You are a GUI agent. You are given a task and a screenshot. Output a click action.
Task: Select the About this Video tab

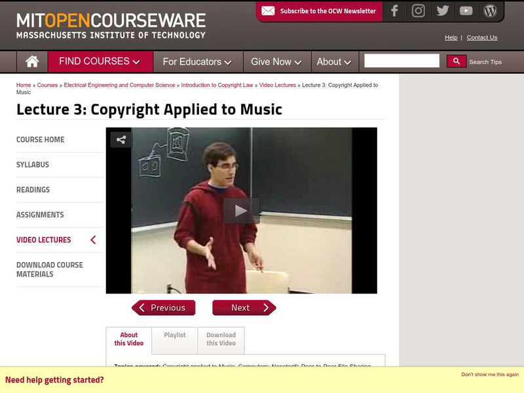point(128,339)
